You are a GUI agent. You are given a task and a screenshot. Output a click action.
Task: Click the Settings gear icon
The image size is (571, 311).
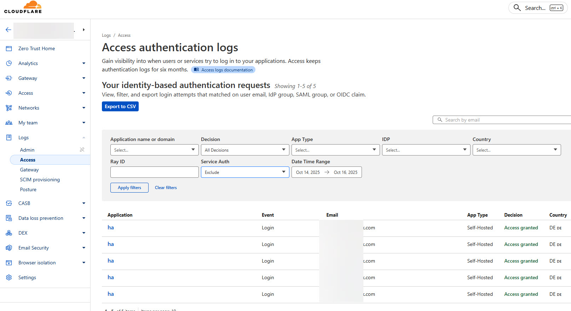point(9,277)
